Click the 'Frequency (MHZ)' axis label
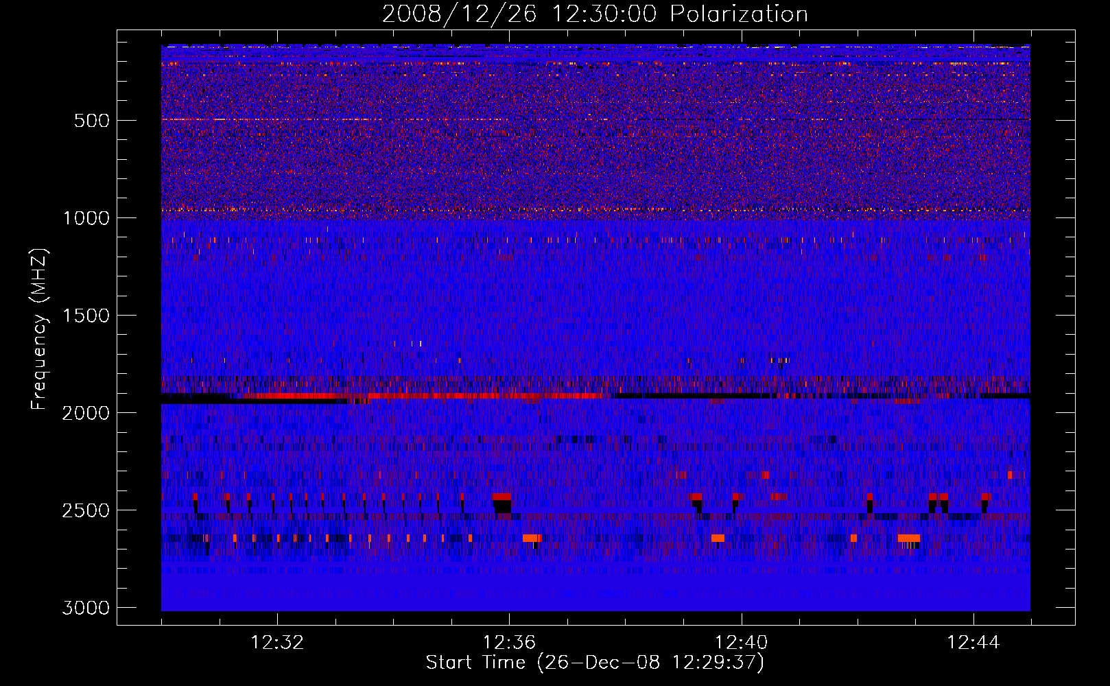The width and height of the screenshot is (1110, 686). click(x=39, y=329)
